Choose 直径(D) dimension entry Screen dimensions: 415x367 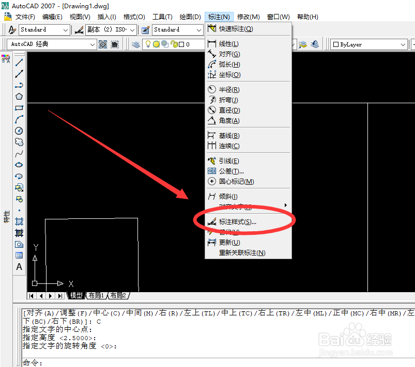[x=249, y=110]
